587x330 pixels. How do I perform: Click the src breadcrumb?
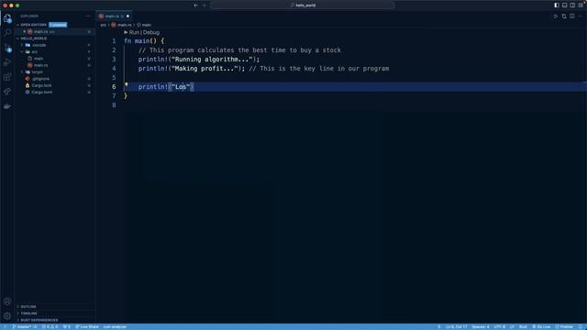tap(104, 25)
